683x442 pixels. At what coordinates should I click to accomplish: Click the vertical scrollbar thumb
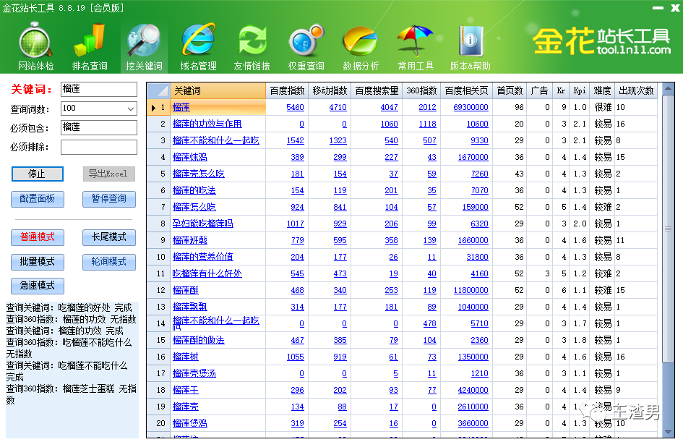point(668,229)
